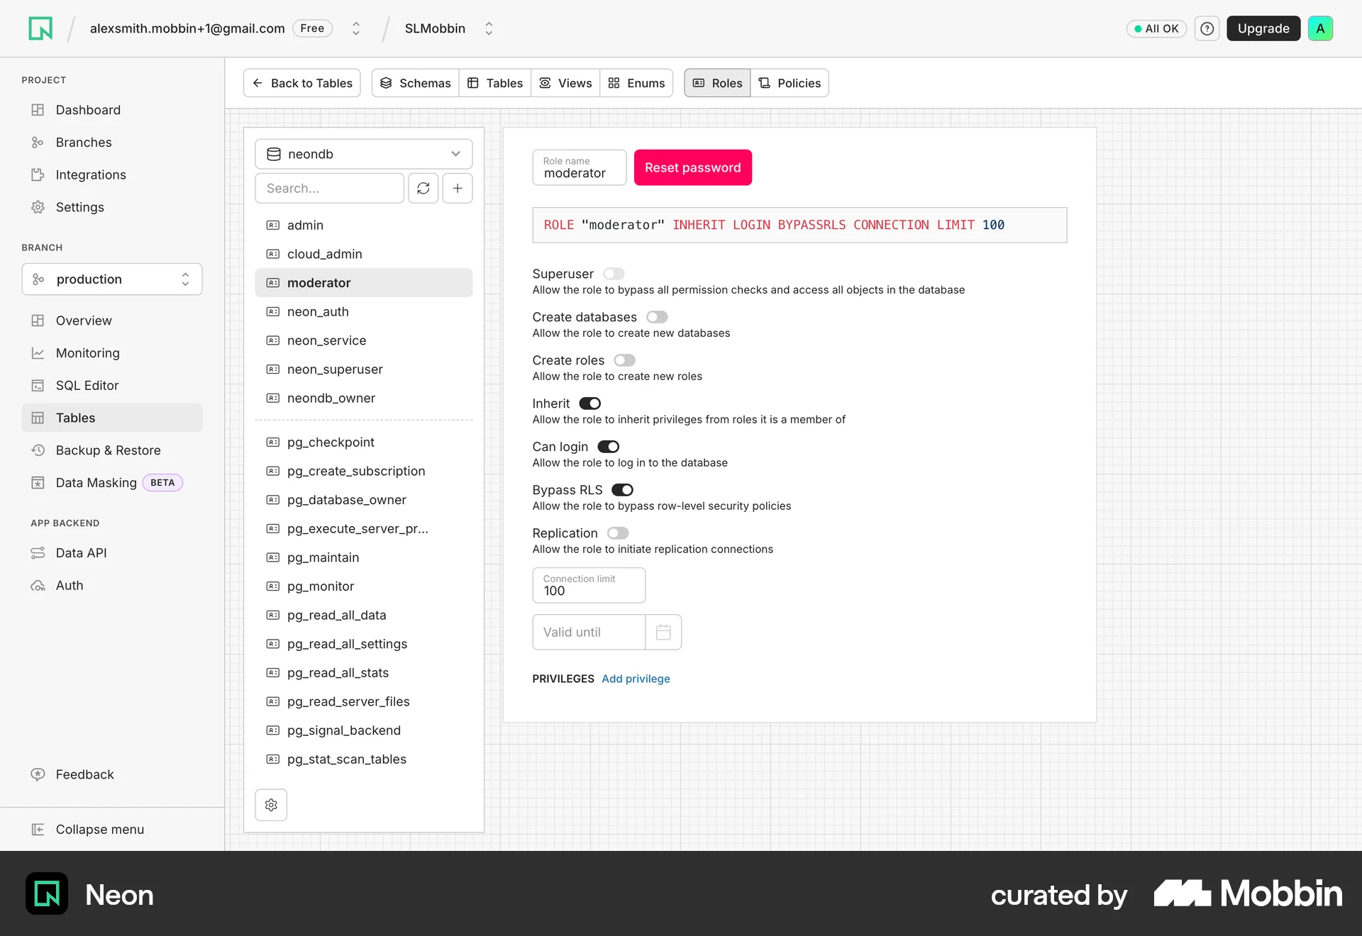Click the Reset password button
The image size is (1362, 936).
[692, 167]
